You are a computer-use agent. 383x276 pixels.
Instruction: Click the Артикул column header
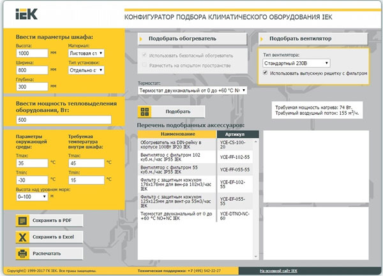[x=237, y=134]
